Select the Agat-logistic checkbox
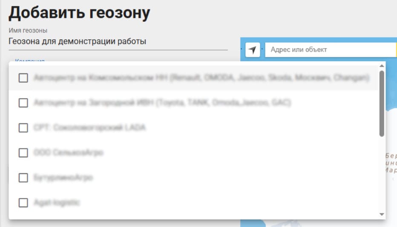The image size is (397, 227). (x=23, y=203)
